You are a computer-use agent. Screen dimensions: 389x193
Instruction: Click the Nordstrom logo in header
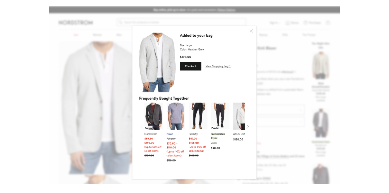[76, 22]
